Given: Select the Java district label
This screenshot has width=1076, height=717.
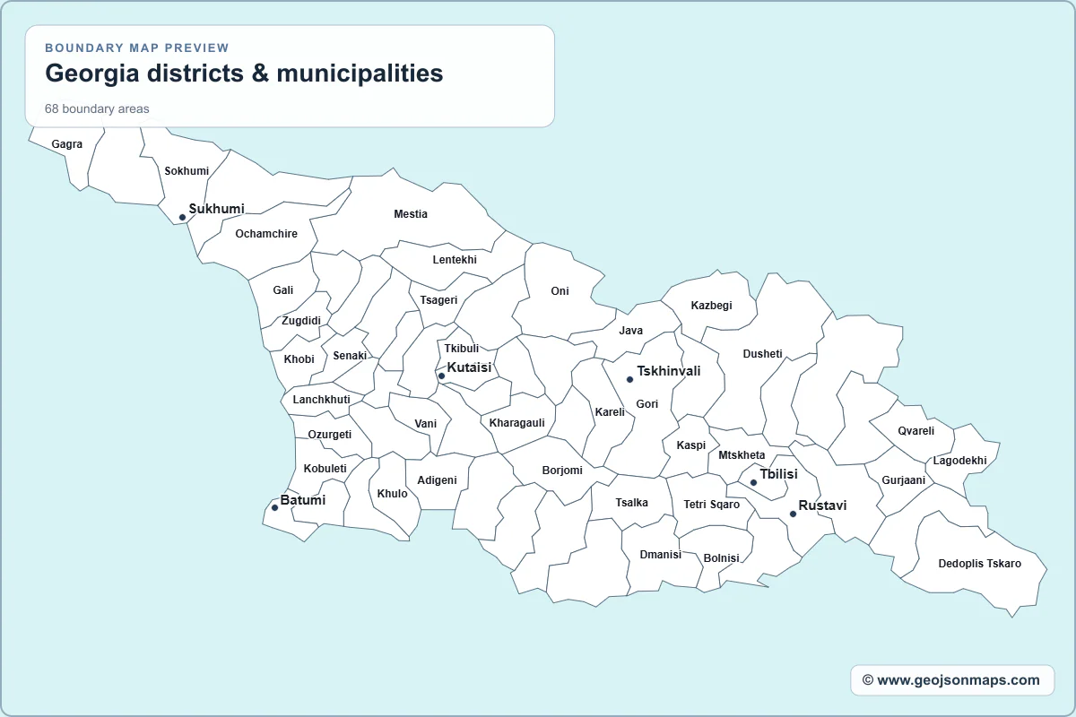Looking at the screenshot, I should coord(631,331).
